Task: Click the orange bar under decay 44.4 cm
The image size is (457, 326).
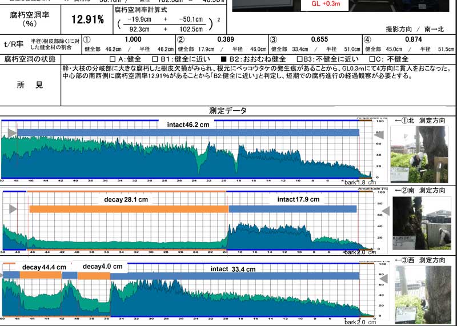Action: pyautogui.click(x=41, y=276)
